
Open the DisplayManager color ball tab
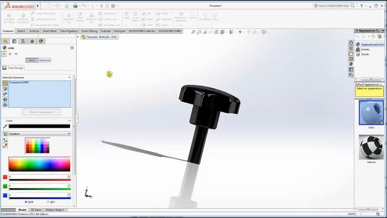(x=41, y=41)
